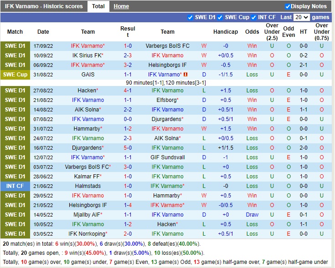
Task: Toggle the INT CF competition checkbox
Action: pyautogui.click(x=253, y=17)
